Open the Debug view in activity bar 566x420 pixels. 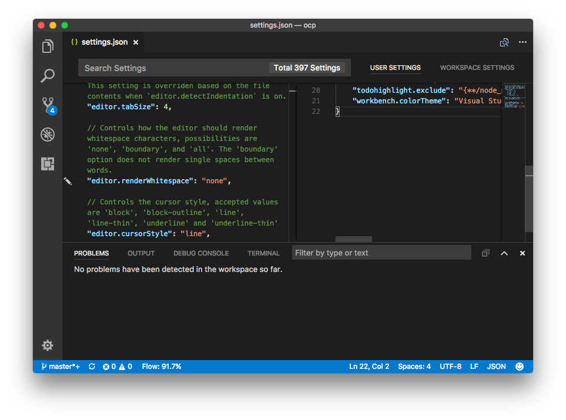point(48,135)
